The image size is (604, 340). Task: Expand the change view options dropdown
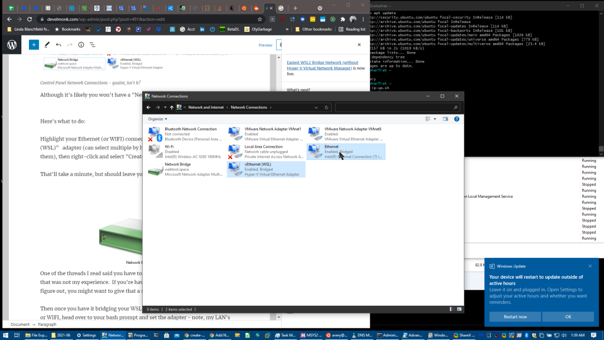click(x=435, y=119)
